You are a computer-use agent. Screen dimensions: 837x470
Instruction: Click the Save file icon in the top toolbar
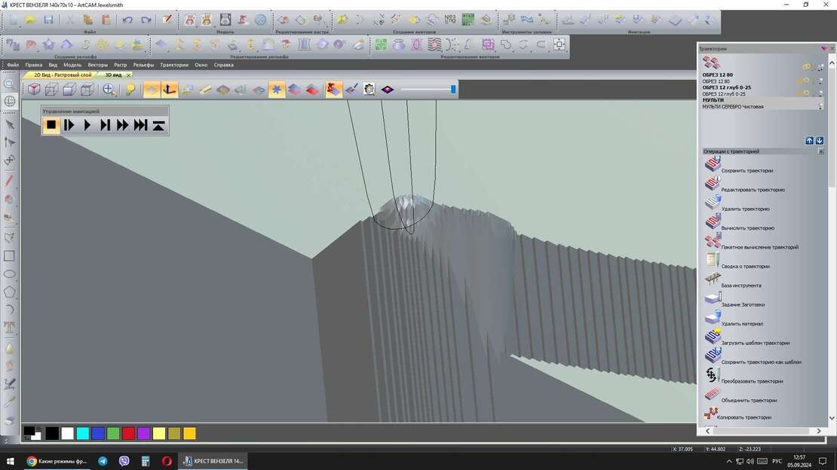[48, 20]
